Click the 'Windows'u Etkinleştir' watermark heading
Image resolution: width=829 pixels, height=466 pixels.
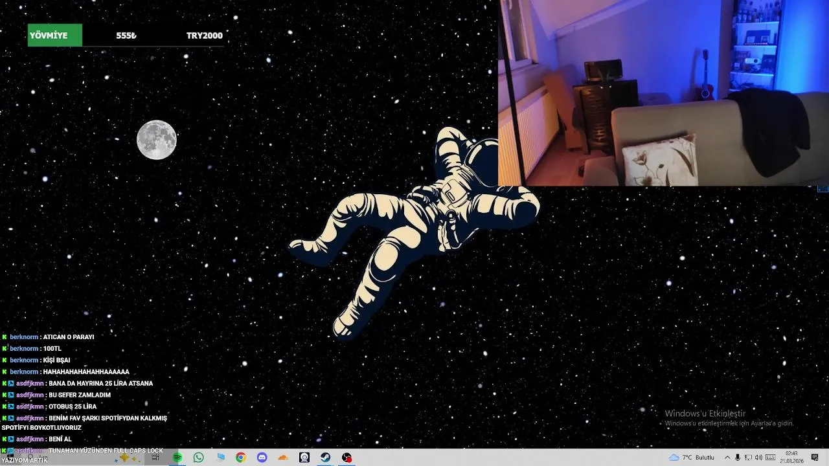point(705,414)
